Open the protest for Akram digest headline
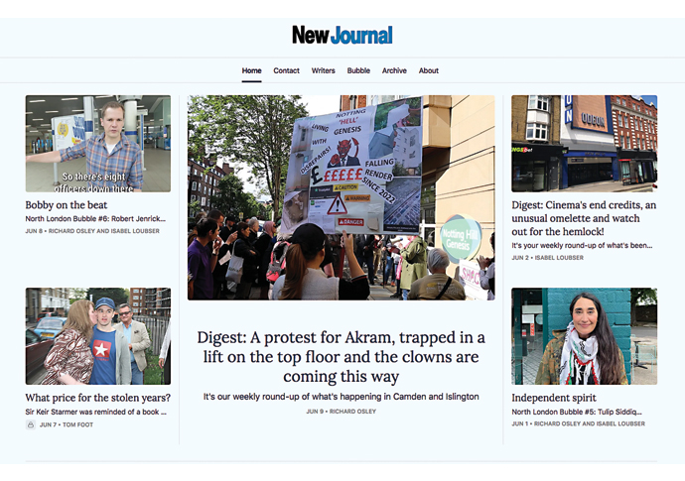Viewport: 685px width, 481px height. [342, 356]
